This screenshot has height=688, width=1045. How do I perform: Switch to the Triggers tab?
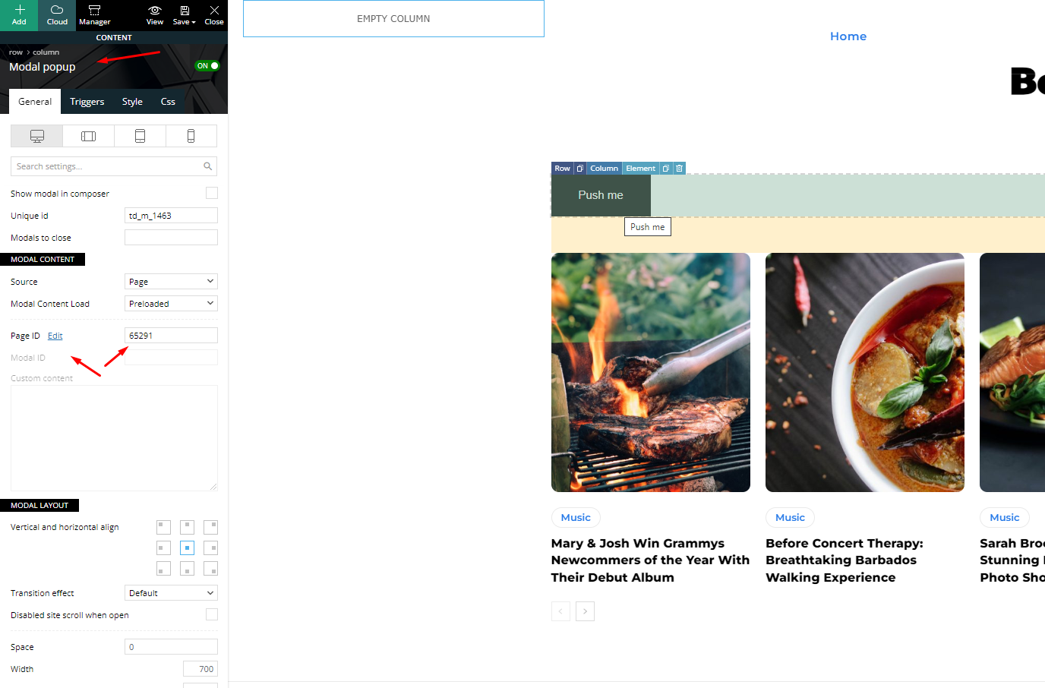pos(87,102)
